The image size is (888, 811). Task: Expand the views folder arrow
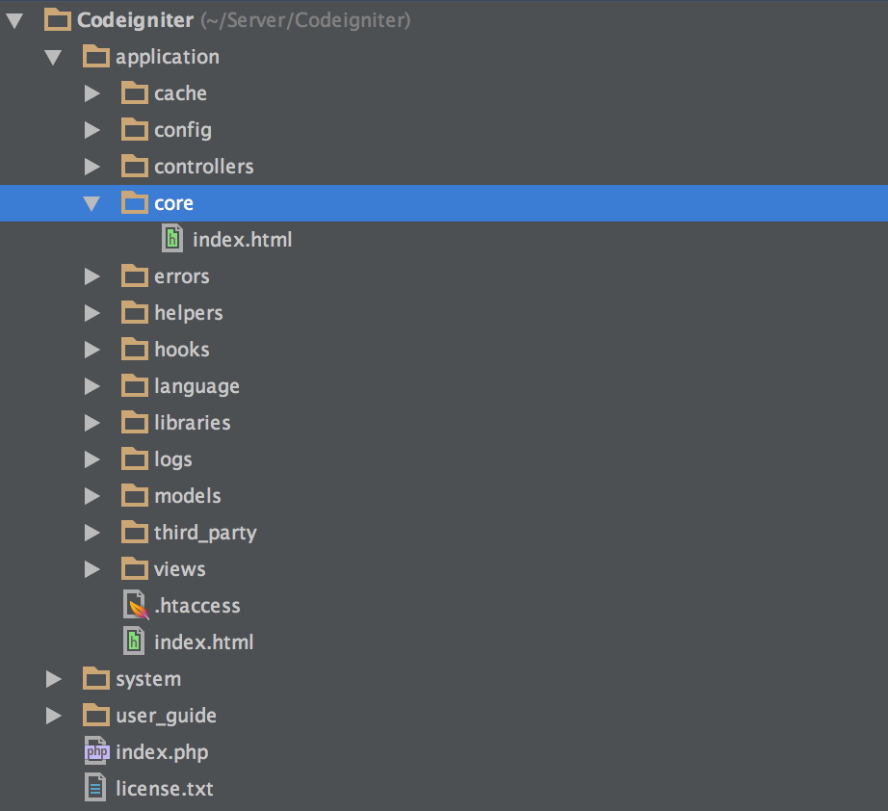point(92,569)
